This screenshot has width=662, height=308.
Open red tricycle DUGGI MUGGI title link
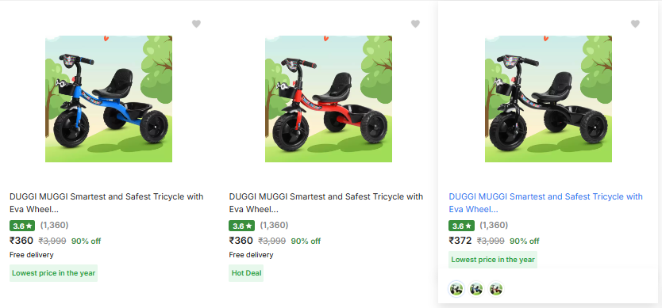(x=326, y=203)
